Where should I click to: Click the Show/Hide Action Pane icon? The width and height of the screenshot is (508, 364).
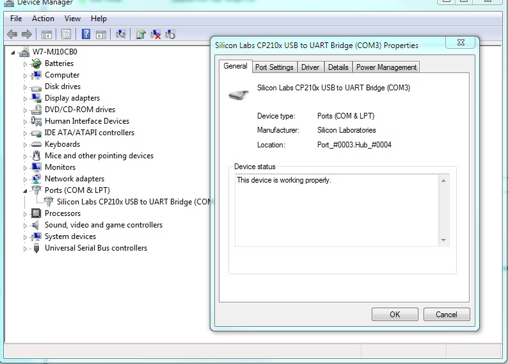pyautogui.click(x=101, y=34)
